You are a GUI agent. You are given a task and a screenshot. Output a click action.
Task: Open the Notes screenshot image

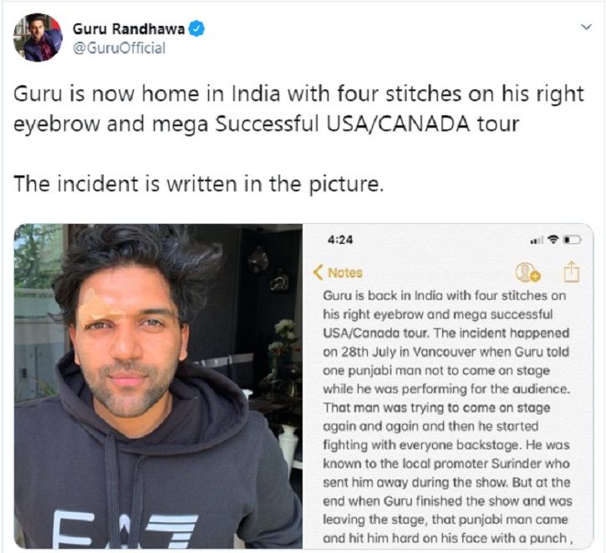[448, 386]
